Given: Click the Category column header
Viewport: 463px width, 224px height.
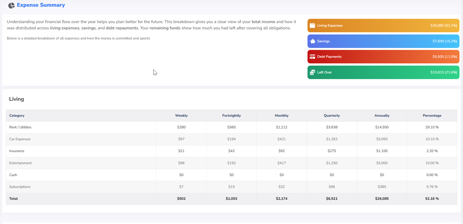Looking at the screenshot, I should 17,116.
